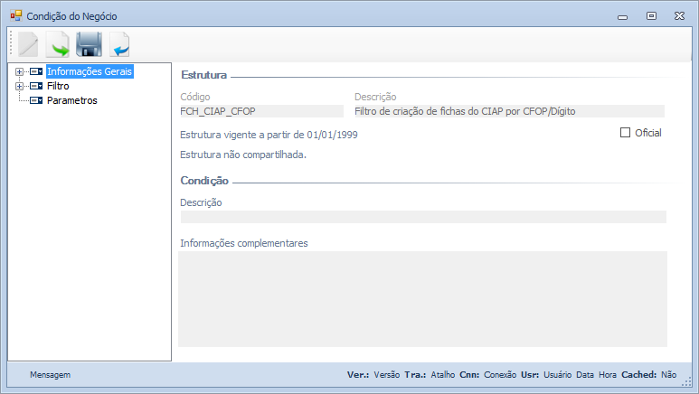
Task: Click 'Estrutura não compartilhada.' text
Action: pos(243,155)
